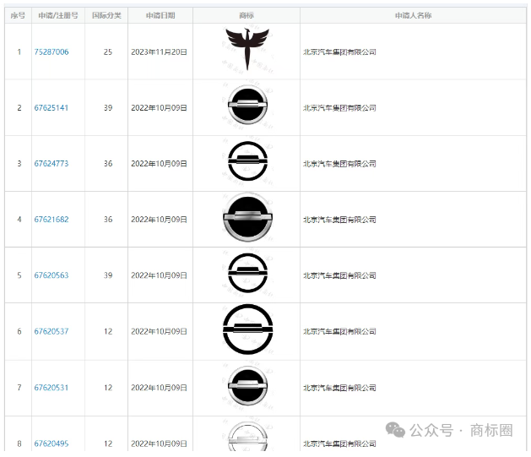Open the 67621682 application details link
531x457 pixels.
[x=51, y=220]
